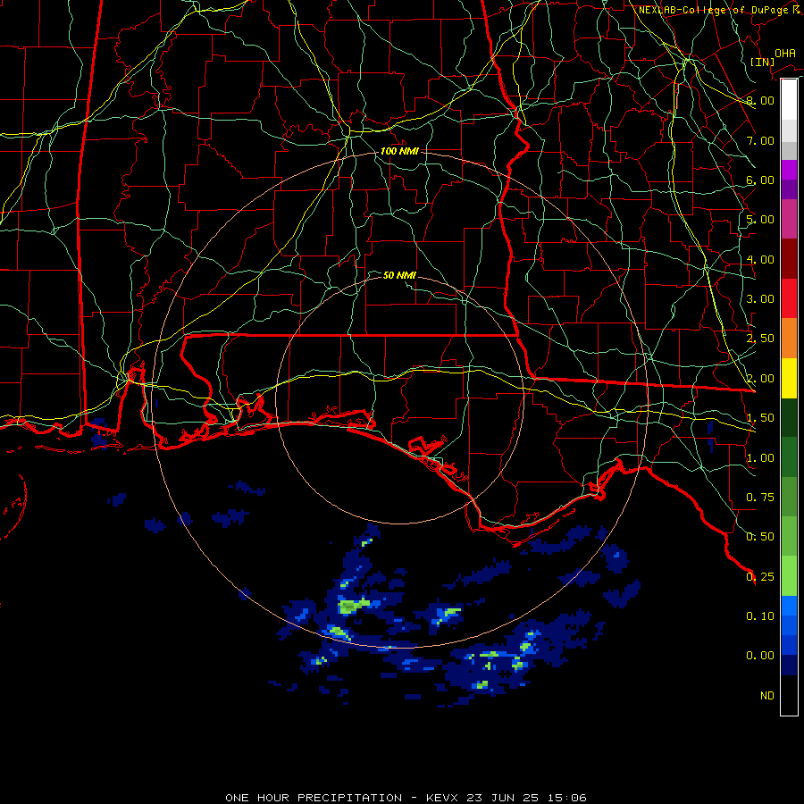Select the yellow swatch in the legend

789,379
